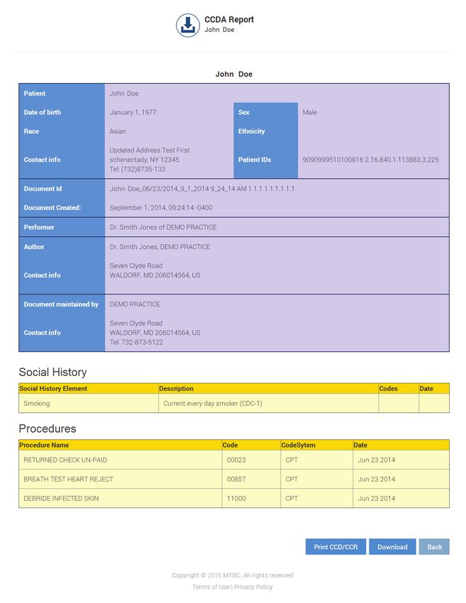Click procedure code 0085T

point(236,479)
